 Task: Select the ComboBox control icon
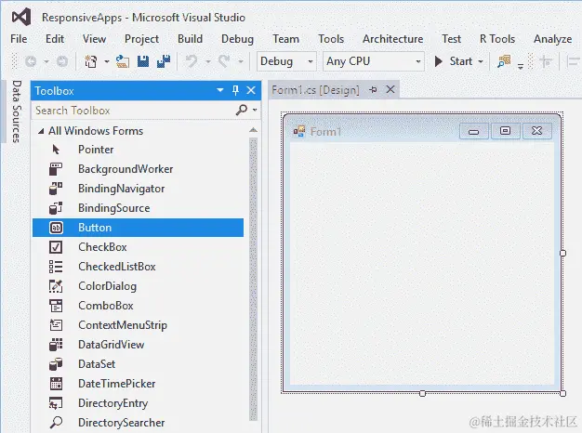(56, 306)
